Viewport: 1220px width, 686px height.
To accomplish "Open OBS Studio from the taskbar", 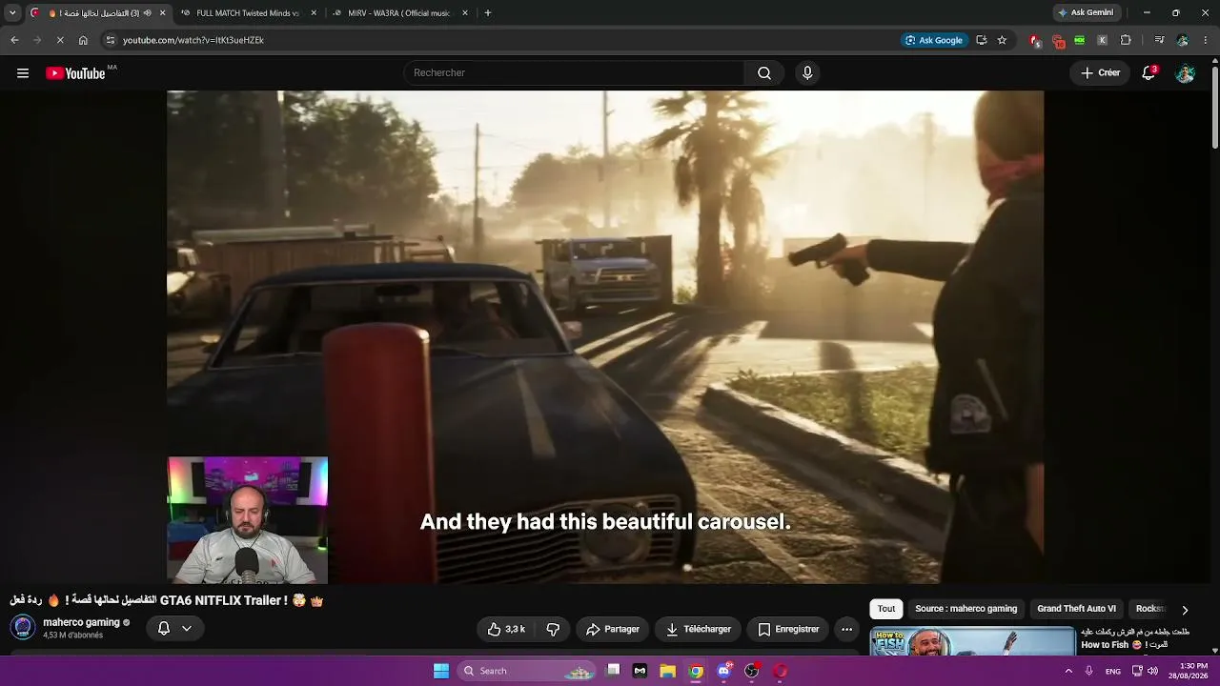I will pyautogui.click(x=752, y=671).
